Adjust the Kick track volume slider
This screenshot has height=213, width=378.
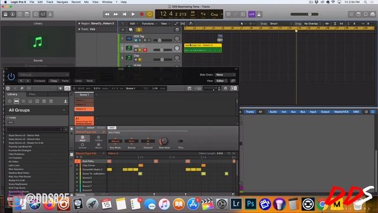click(x=162, y=50)
